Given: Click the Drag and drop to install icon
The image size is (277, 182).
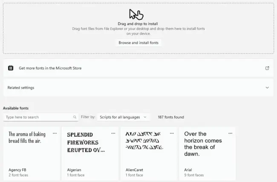Looking at the screenshot, I should coord(136,14).
